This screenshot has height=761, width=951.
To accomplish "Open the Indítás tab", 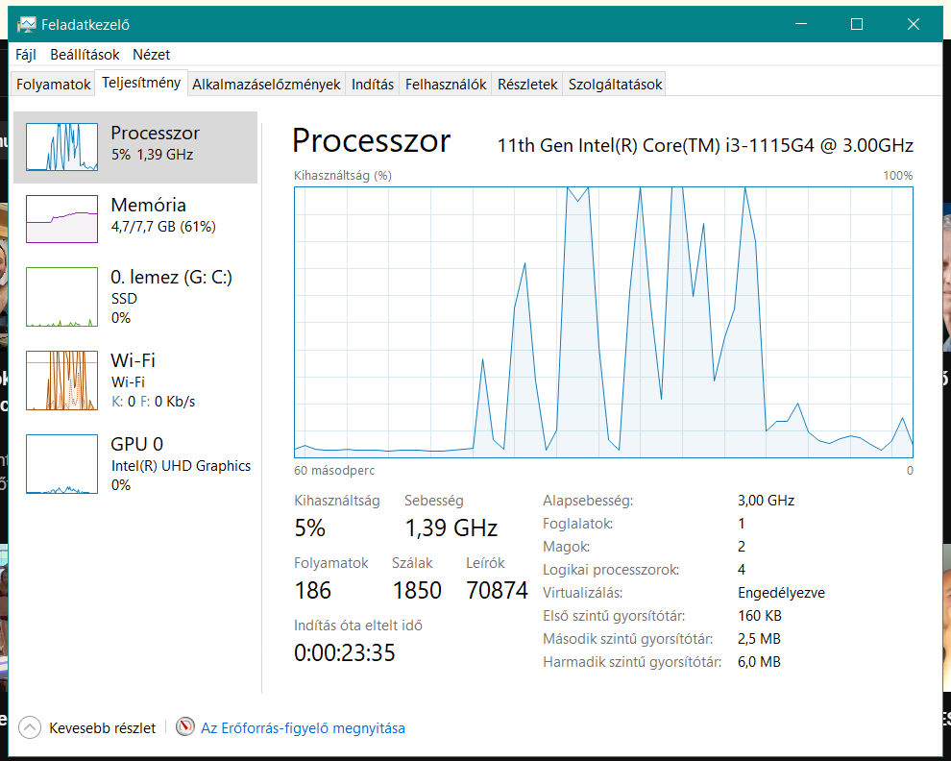I will 373,84.
